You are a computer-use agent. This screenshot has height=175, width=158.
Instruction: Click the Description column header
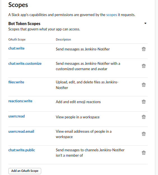63,39
